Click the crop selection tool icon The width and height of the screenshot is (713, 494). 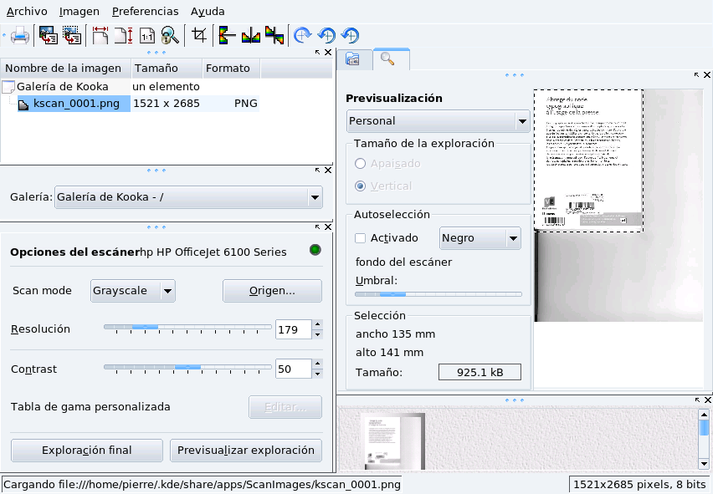(199, 36)
